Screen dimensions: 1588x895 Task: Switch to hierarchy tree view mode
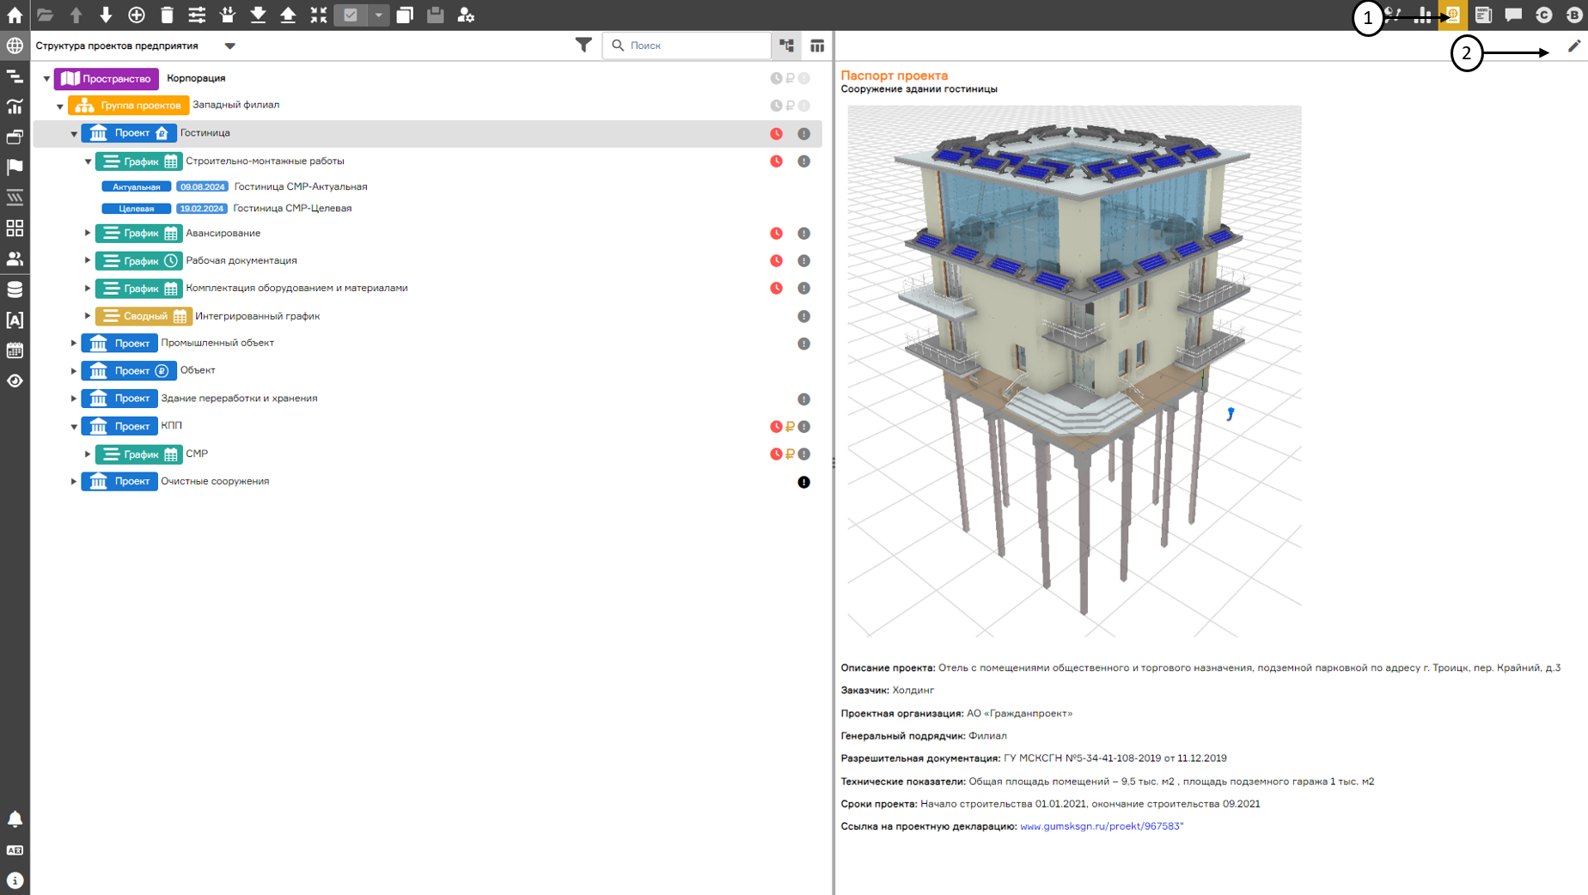pyautogui.click(x=787, y=46)
